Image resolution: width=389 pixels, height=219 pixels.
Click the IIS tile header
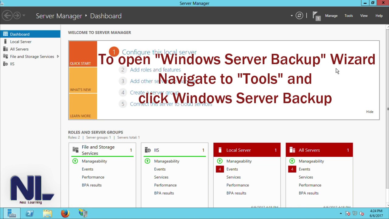point(174,150)
